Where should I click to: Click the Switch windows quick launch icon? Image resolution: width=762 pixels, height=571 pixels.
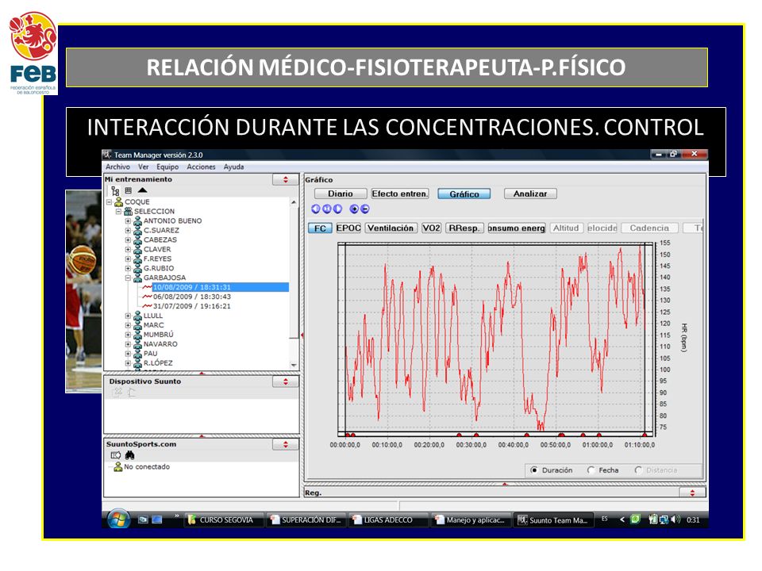pyautogui.click(x=157, y=519)
